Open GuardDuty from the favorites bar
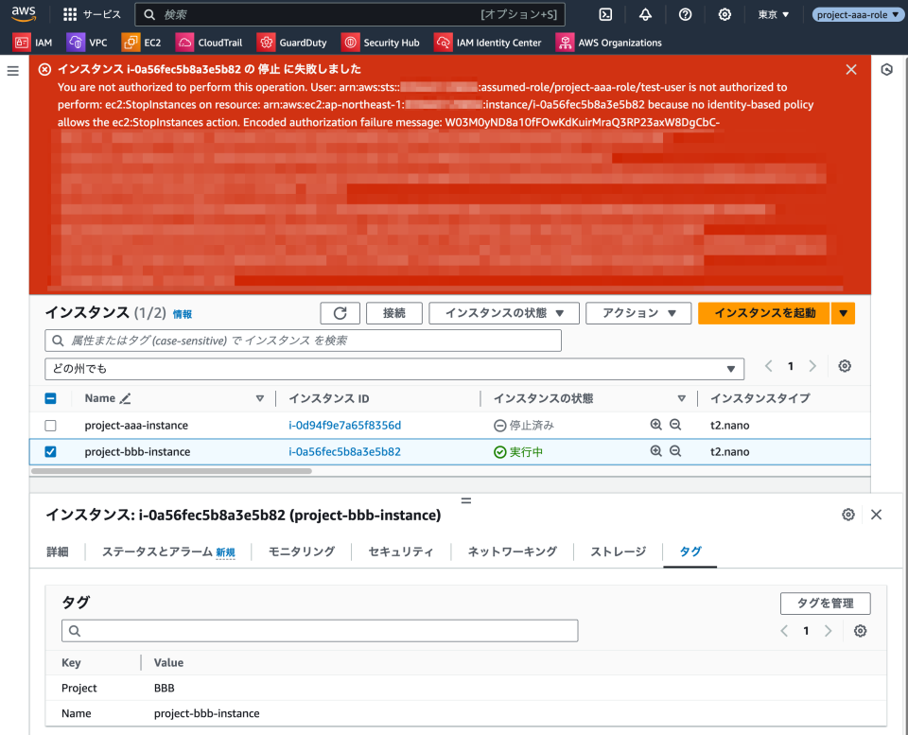 (294, 42)
